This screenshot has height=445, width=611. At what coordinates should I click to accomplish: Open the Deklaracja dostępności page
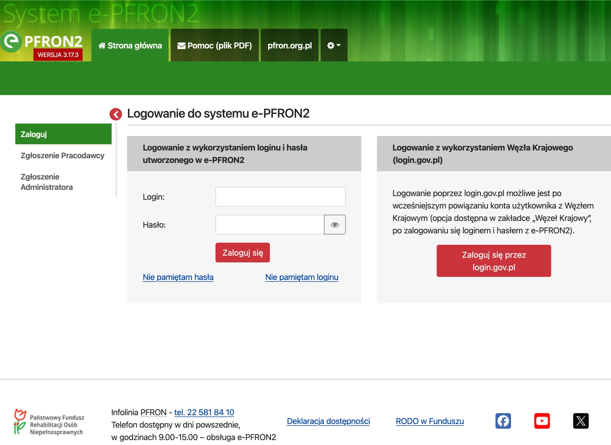(328, 421)
